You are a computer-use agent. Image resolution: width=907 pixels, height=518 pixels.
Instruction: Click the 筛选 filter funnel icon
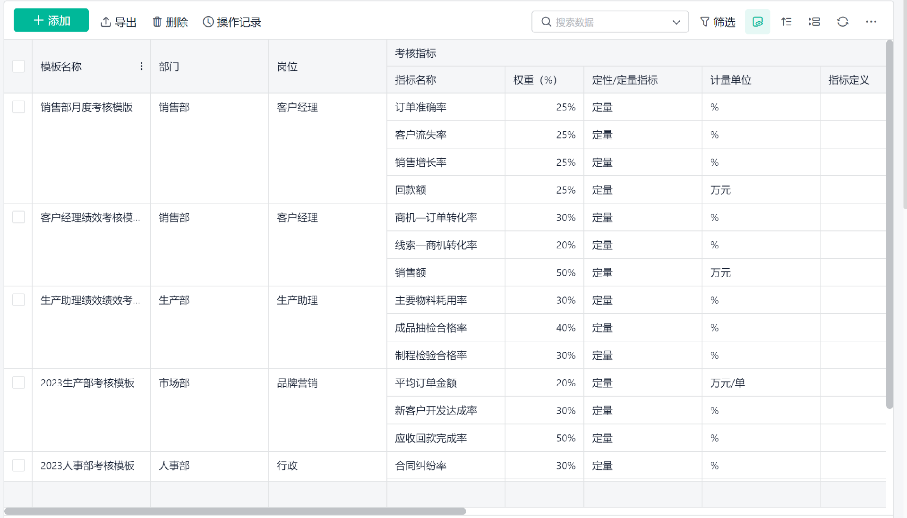tap(705, 22)
